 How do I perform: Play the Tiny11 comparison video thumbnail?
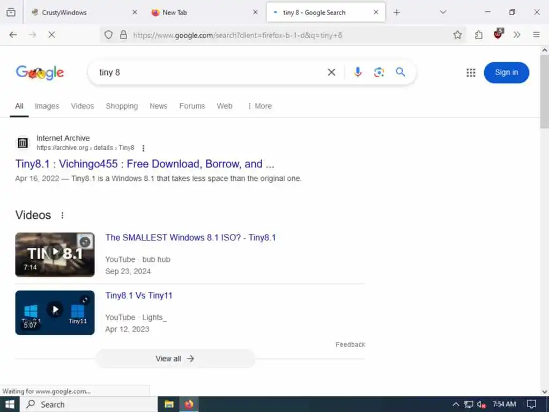(55, 313)
